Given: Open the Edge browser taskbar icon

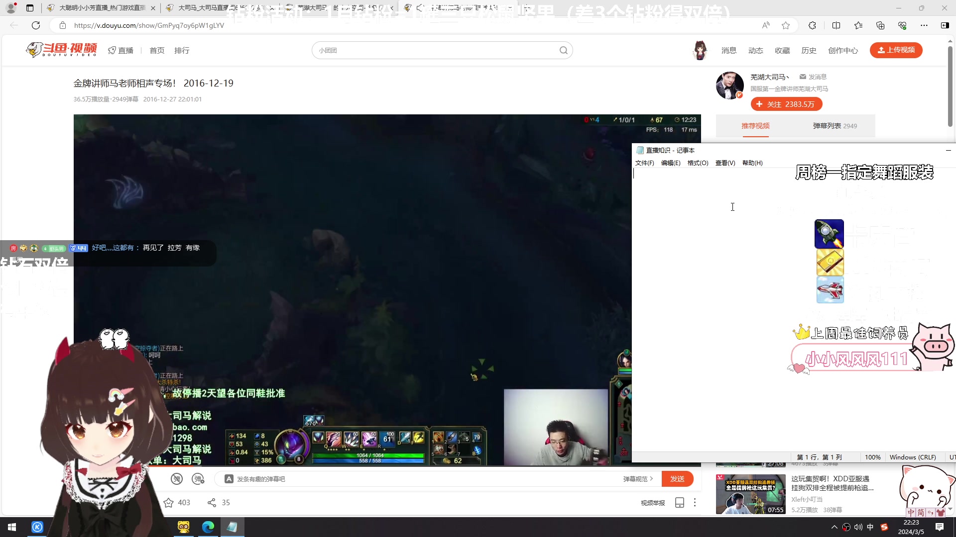Looking at the screenshot, I should pyautogui.click(x=208, y=527).
